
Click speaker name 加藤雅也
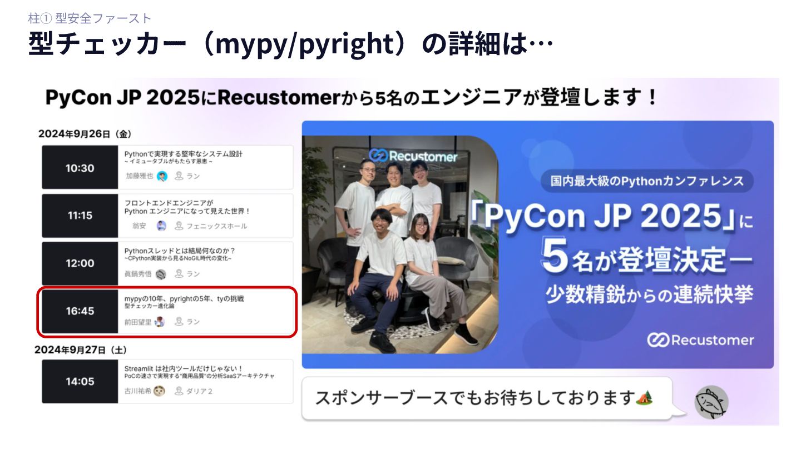[139, 176]
